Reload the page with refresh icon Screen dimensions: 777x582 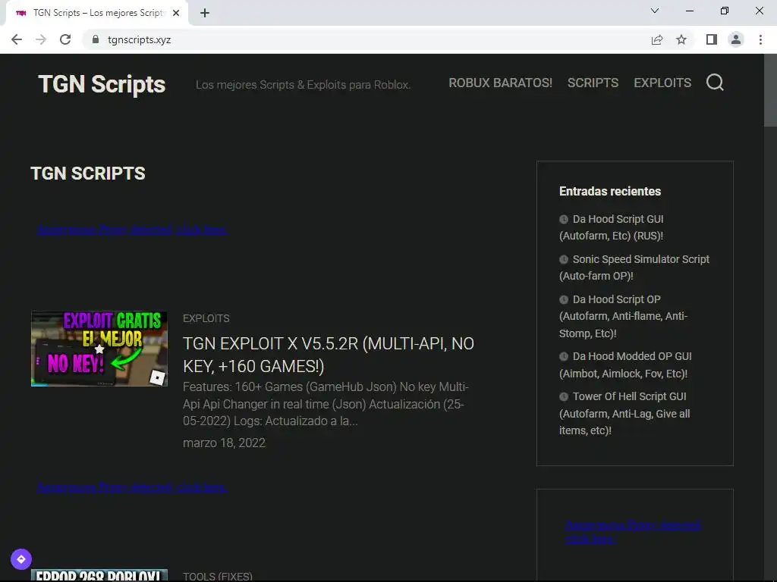click(x=65, y=39)
